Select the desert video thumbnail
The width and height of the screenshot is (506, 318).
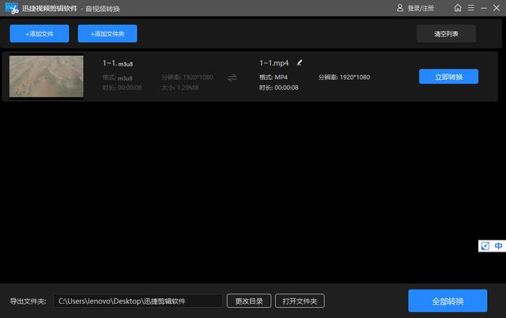(46, 77)
